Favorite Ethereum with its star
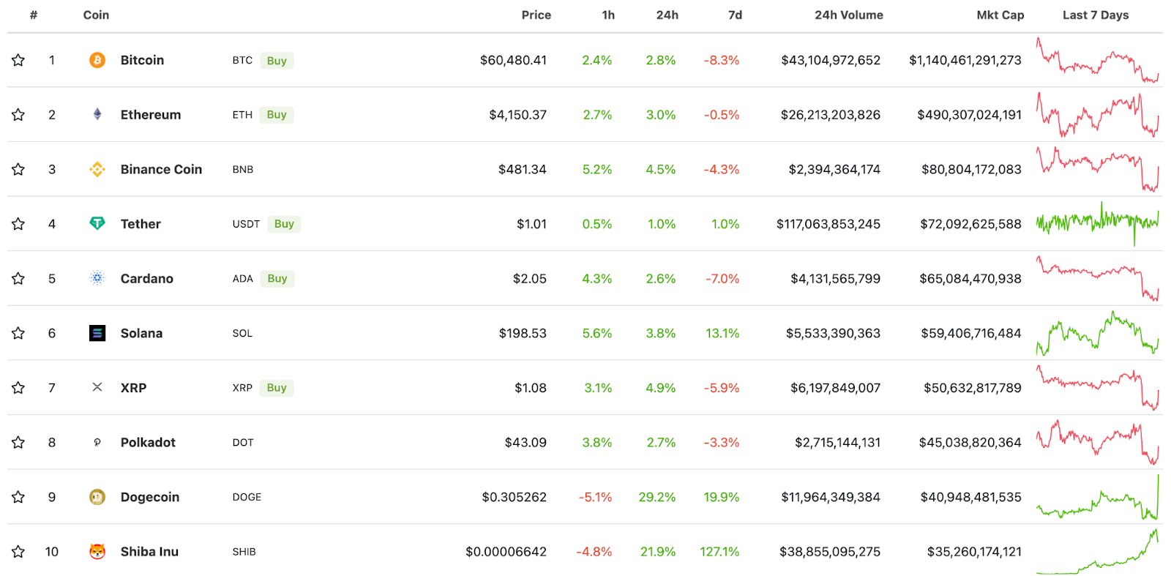This screenshot has width=1171, height=576. coord(18,114)
